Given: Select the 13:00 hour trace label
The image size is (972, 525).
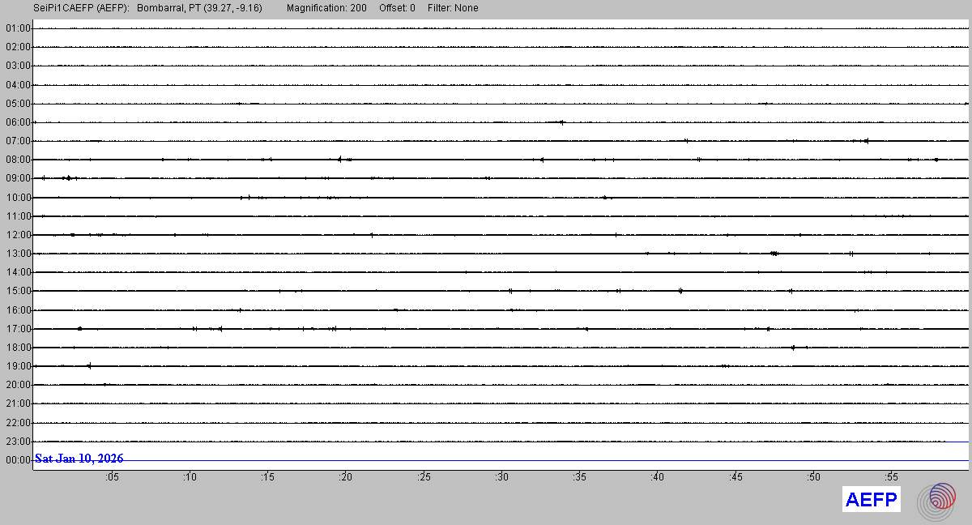Looking at the screenshot, I should (17, 254).
